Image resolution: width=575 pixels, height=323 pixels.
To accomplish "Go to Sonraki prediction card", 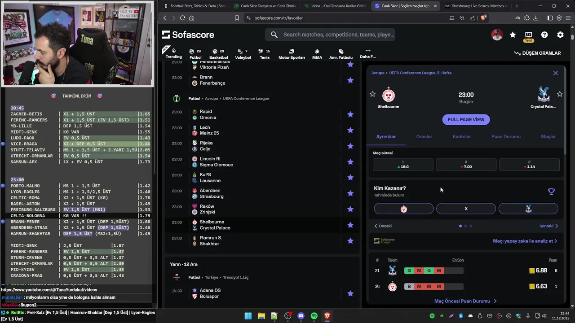I will (548, 226).
